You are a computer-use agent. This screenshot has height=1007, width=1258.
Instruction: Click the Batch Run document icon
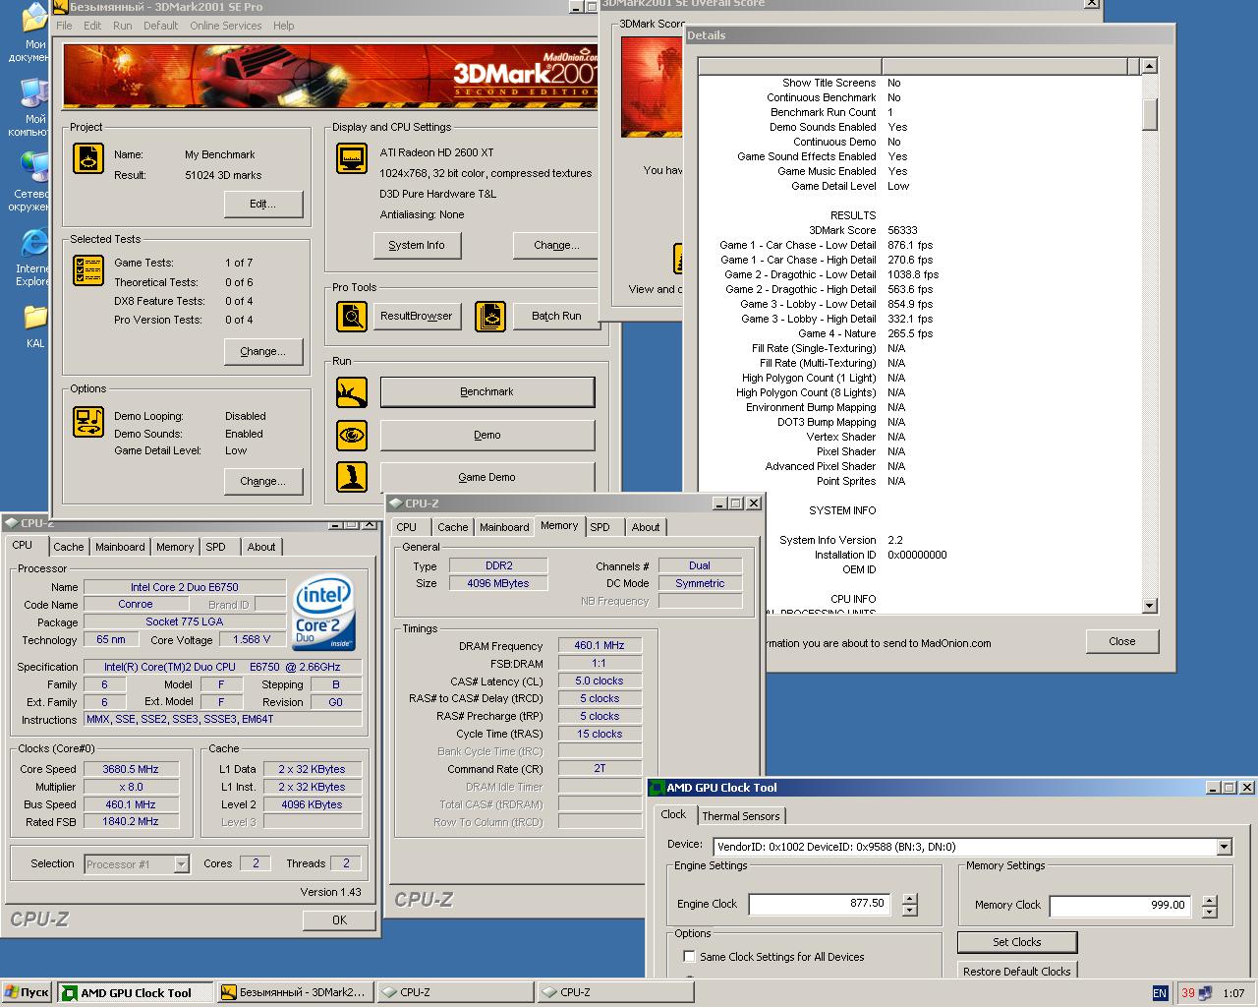(x=489, y=316)
